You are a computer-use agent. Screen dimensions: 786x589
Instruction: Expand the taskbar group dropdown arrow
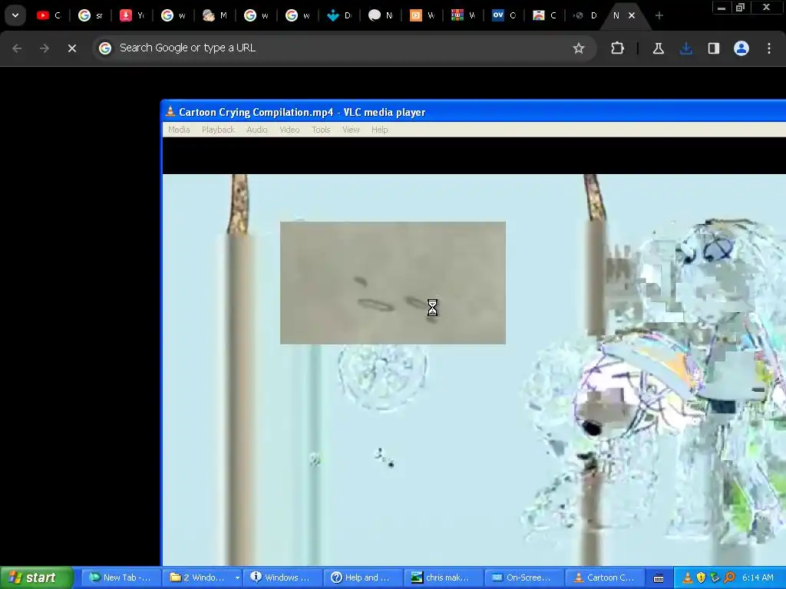(237, 578)
